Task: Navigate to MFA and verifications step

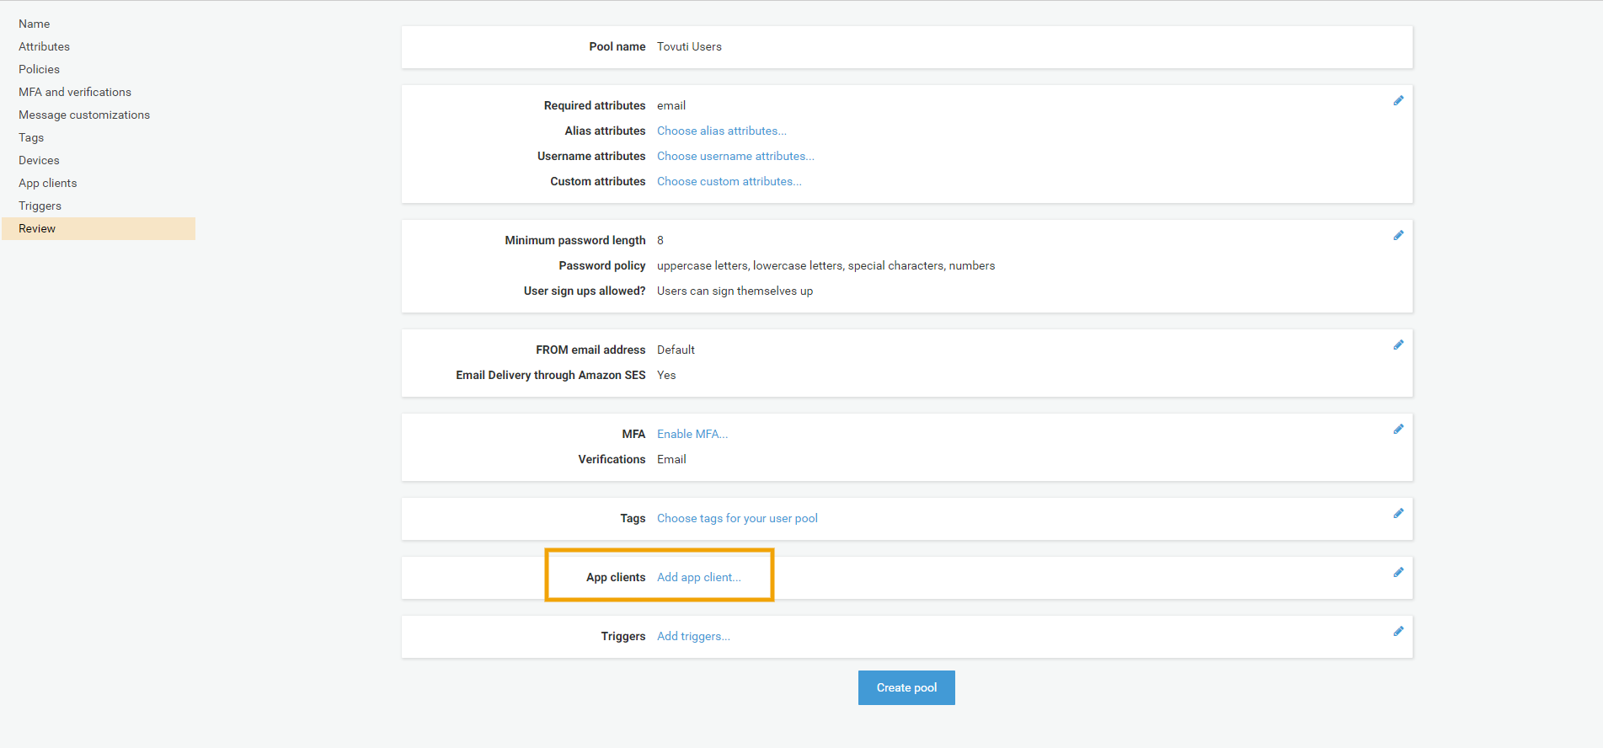Action: click(75, 93)
